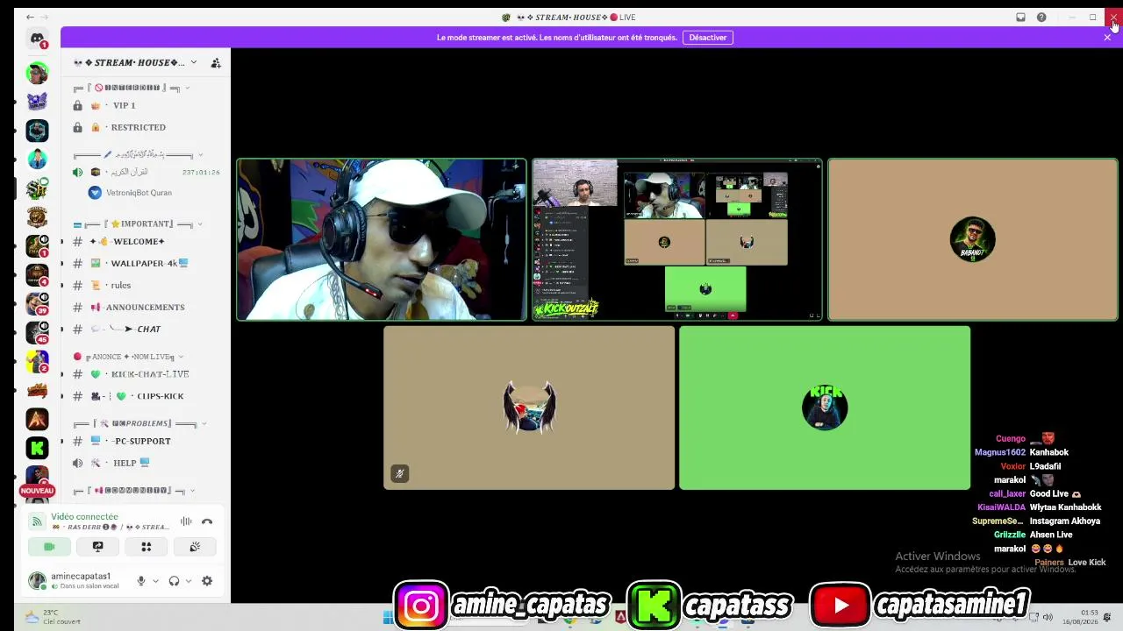Share your screen from the voice panel
This screenshot has width=1123, height=631.
pyautogui.click(x=97, y=547)
